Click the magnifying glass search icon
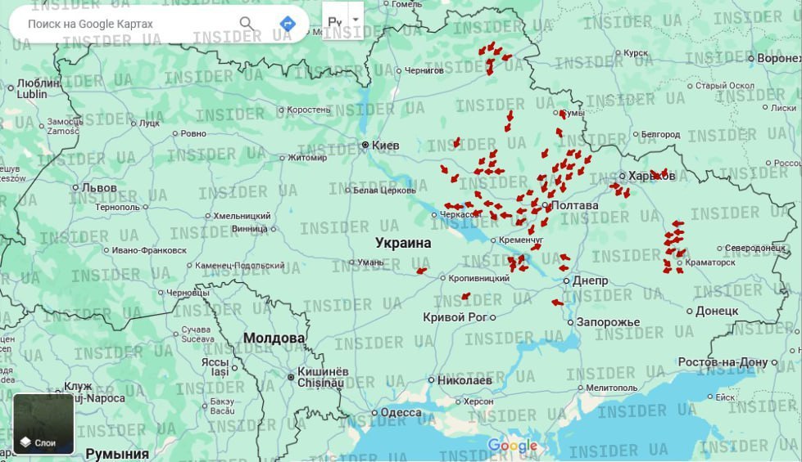Image resolution: width=802 pixels, height=462 pixels. coord(246,23)
